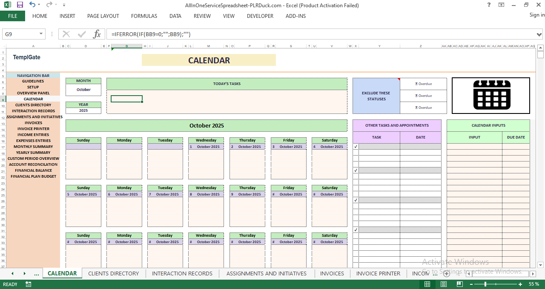
Task: Click the formula bar IFERROR text
Action: [x=151, y=34]
